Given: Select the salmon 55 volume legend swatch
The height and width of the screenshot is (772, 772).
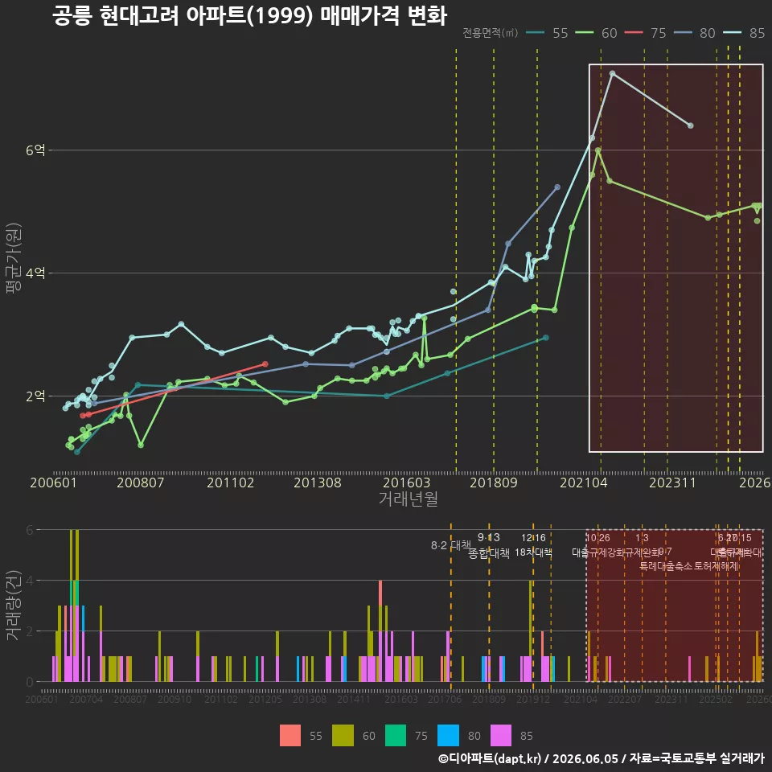Looking at the screenshot, I should [290, 736].
